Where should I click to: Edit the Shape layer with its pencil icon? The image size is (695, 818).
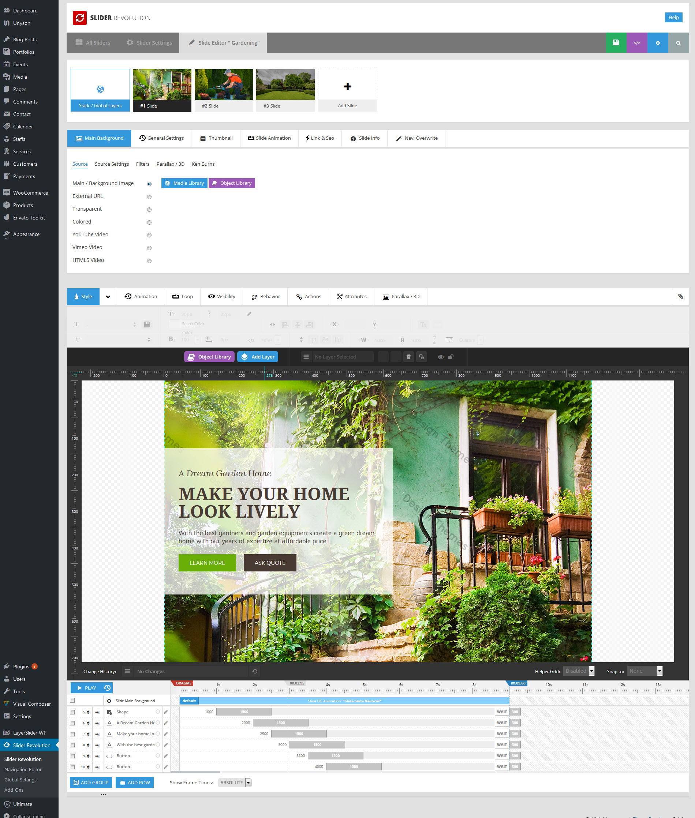click(x=165, y=712)
